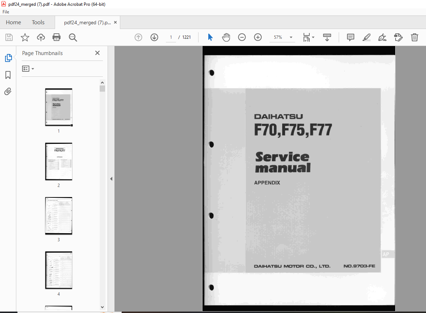Viewport: 426px width, 313px height.
Task: Switch to the Home tab
Action: click(13, 22)
